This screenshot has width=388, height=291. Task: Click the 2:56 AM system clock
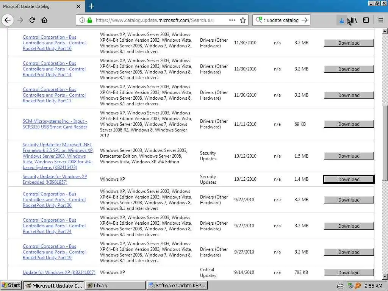(x=373, y=286)
